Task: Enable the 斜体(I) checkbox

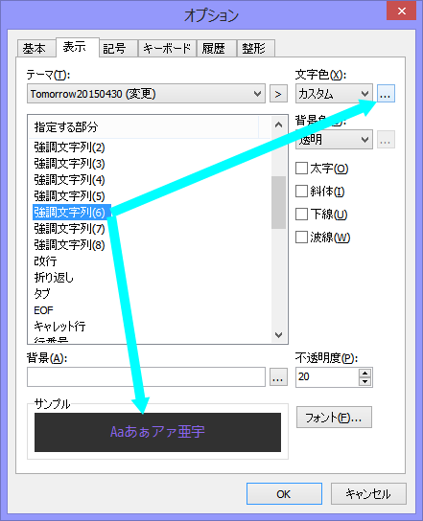Action: point(301,191)
